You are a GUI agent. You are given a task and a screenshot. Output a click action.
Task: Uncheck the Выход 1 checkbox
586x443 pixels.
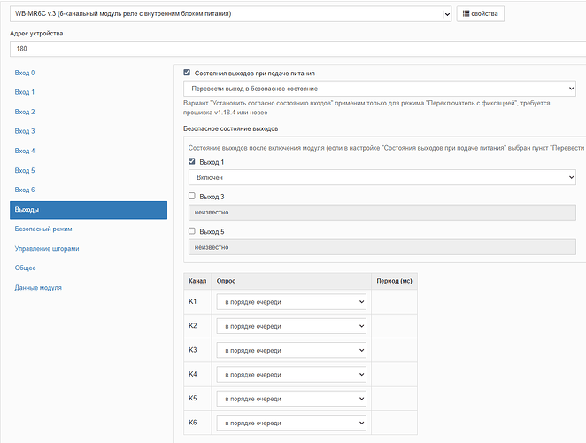coord(193,162)
